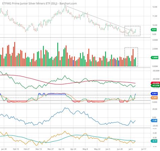The image size is (160, 151).
Task: Click the green 9.51 last price badge
Action: click(154, 30)
